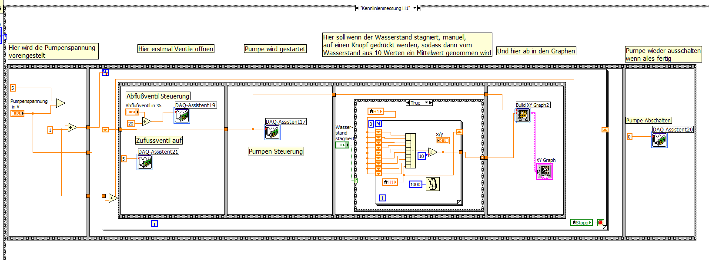
Task: Click the case selector question mark terminal
Action: (355, 180)
